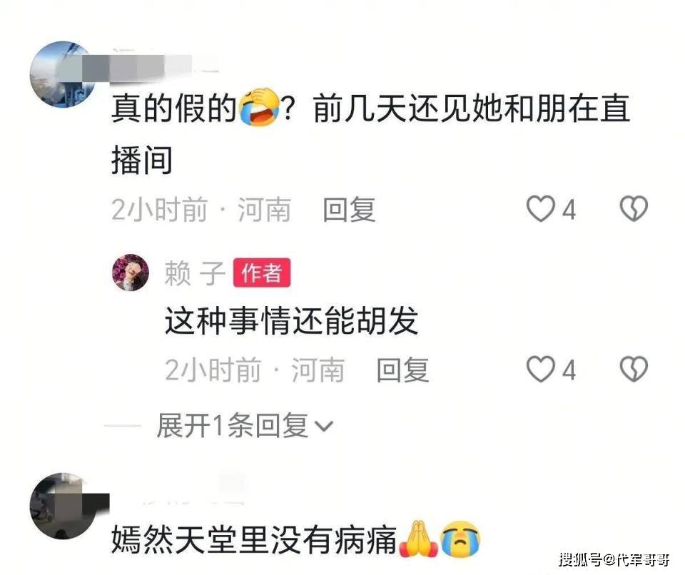Screen dimensions: 685x575
Task: Like the first comment from Henan
Action: click(540, 209)
